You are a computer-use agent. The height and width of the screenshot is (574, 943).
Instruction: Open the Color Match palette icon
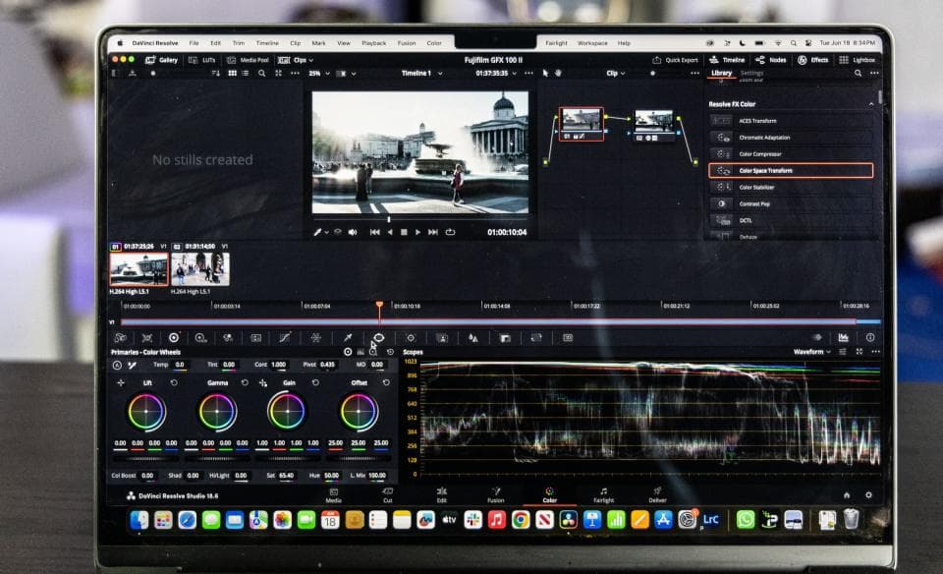[147, 338]
